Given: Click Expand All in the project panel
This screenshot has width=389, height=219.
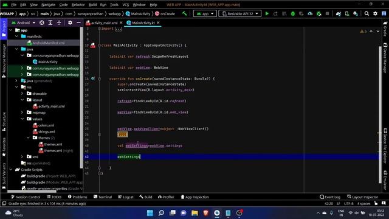Looking at the screenshot, I should coord(50,23).
